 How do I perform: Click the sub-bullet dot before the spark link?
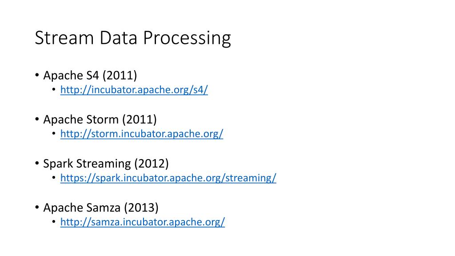click(54, 178)
